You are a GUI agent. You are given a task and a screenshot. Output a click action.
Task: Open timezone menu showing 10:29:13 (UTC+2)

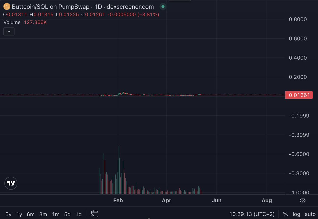click(252, 214)
